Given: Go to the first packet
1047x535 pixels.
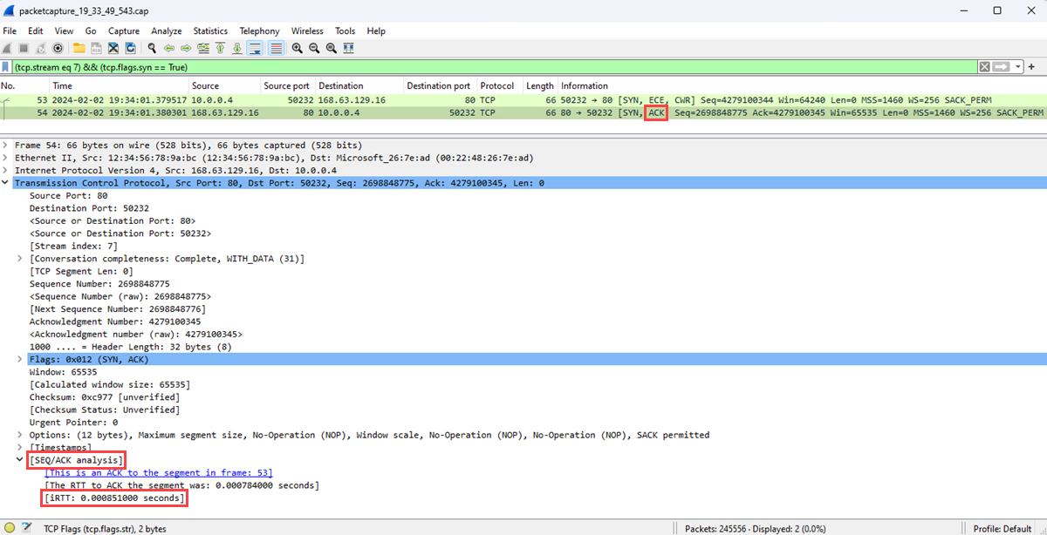Looking at the screenshot, I should coord(219,48).
